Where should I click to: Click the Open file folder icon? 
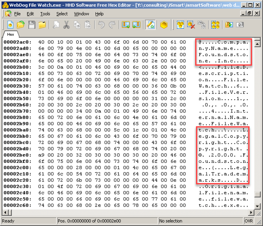tap(21, 25)
